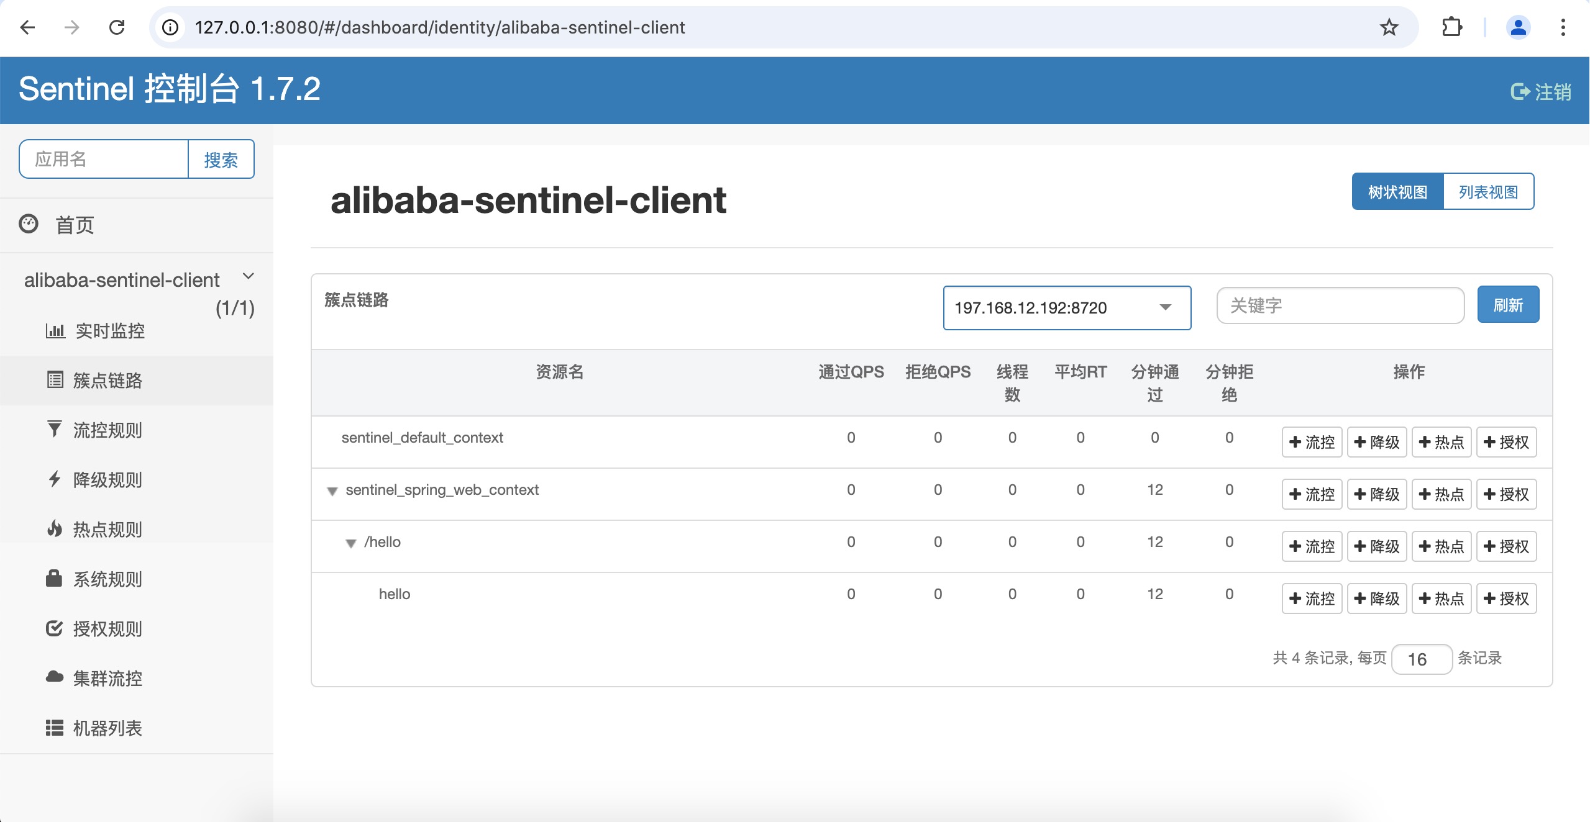Click the bar chart icon for 实时监控
Viewport: 1590px width, 822px height.
[x=55, y=330]
